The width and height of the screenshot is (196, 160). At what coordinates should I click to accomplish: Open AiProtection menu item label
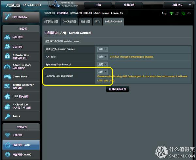(21, 56)
